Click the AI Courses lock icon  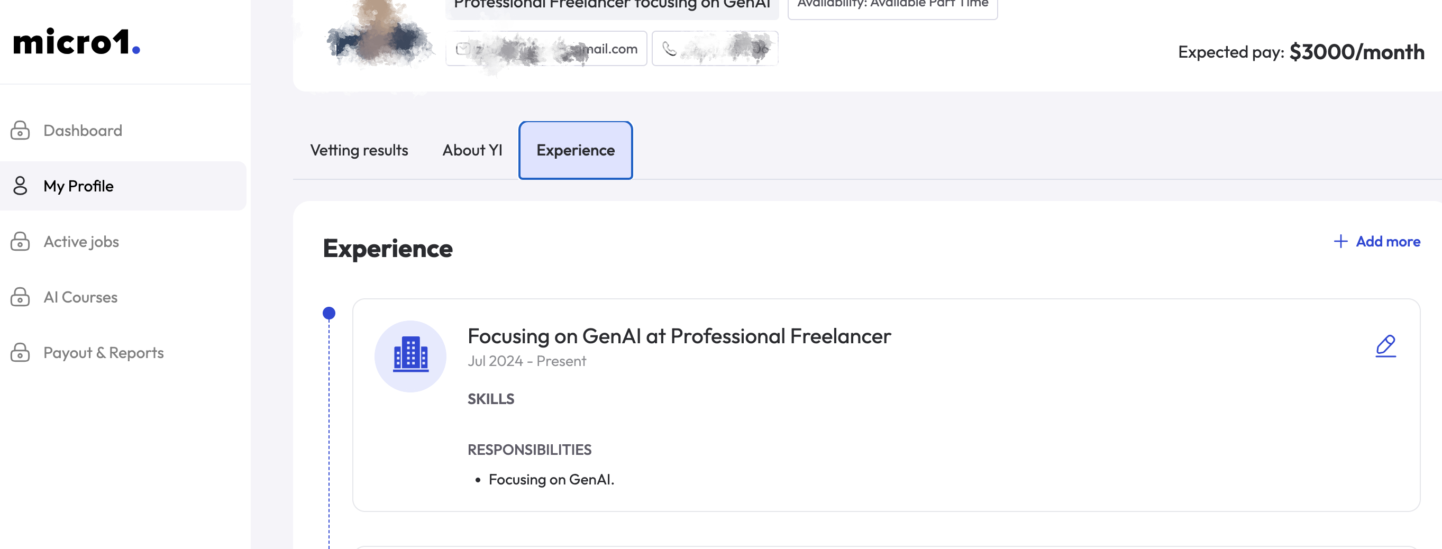click(20, 297)
